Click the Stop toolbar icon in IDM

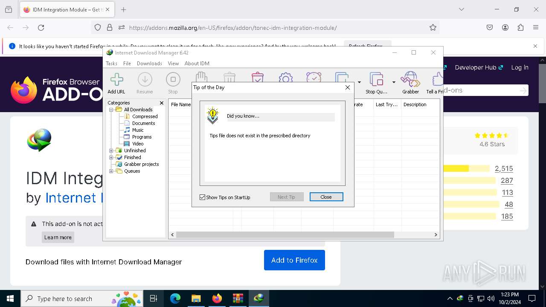click(173, 83)
